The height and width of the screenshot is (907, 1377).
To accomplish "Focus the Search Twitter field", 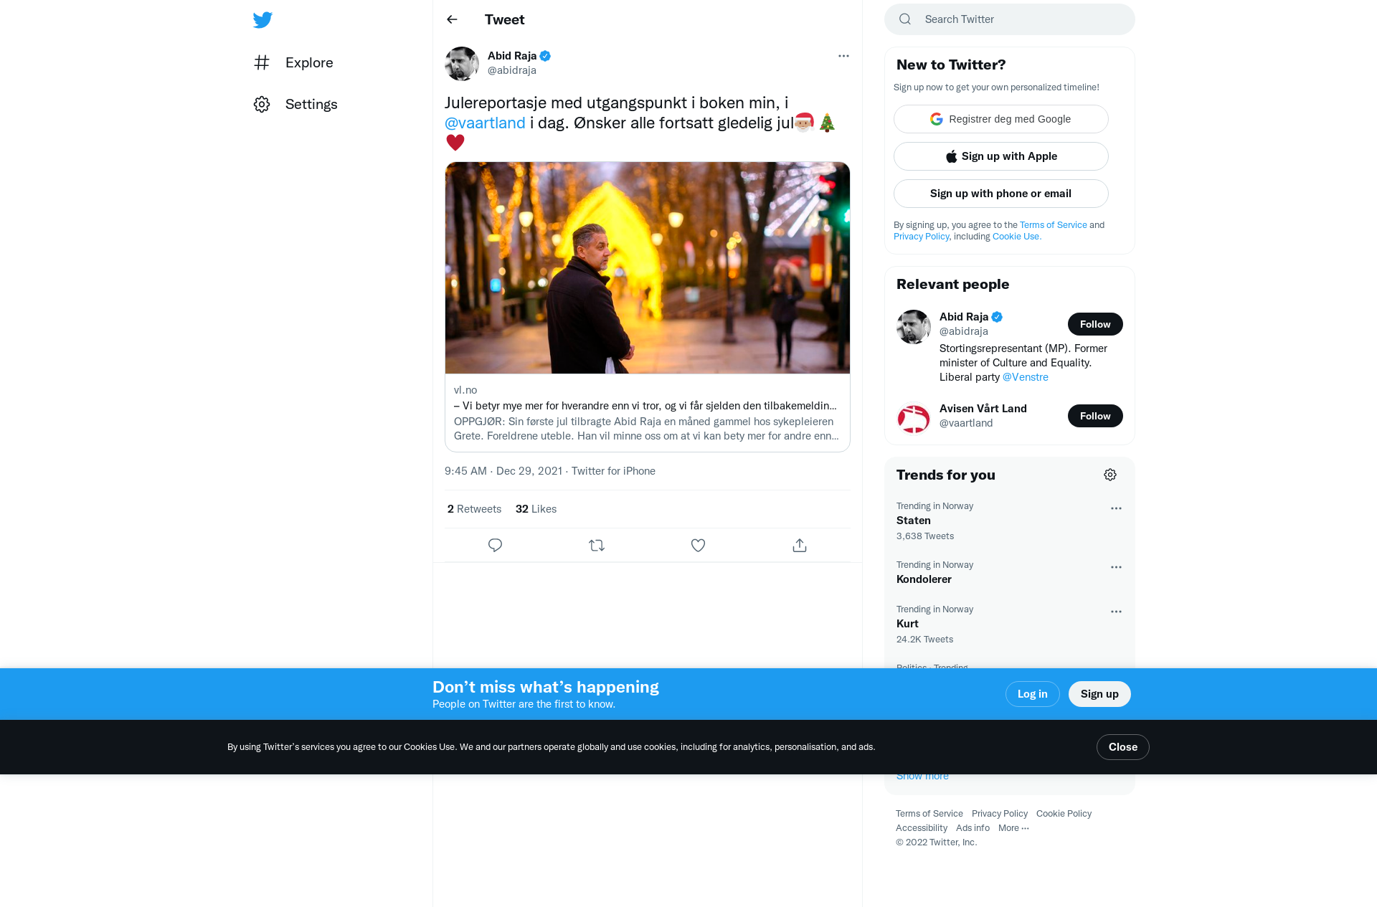I will 1010,19.
